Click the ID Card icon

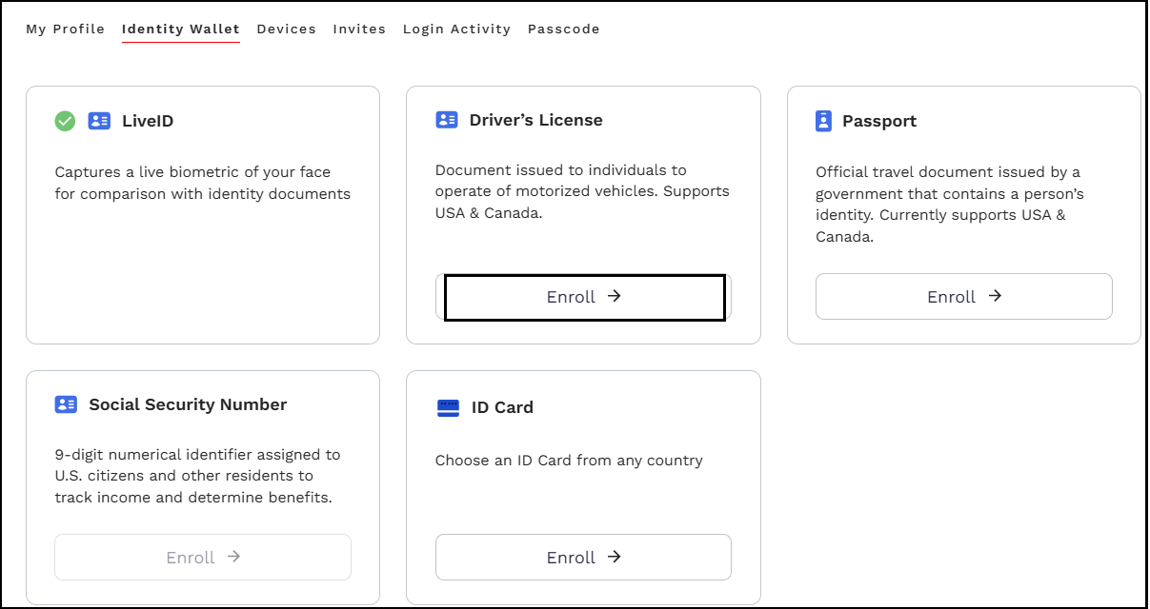[x=448, y=407]
